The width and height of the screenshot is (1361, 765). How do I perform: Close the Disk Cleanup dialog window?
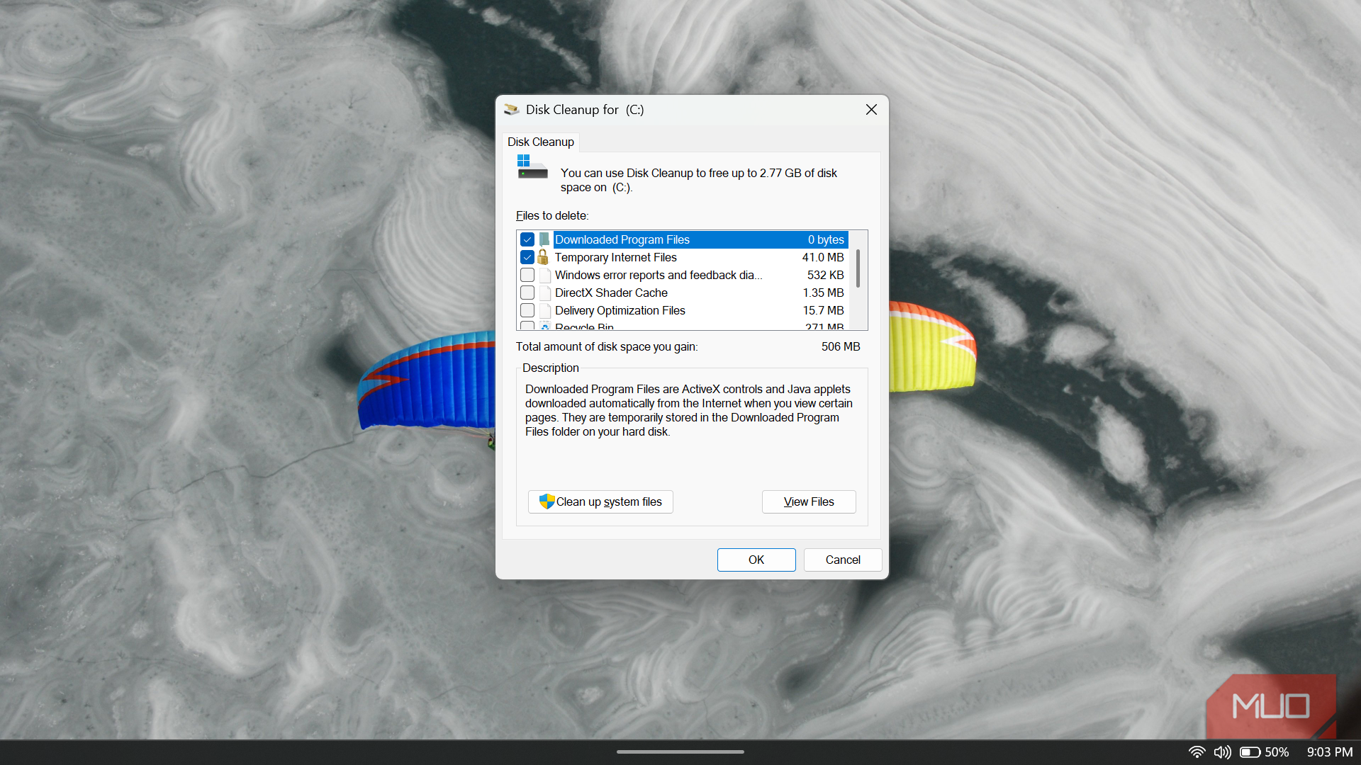[x=871, y=110]
